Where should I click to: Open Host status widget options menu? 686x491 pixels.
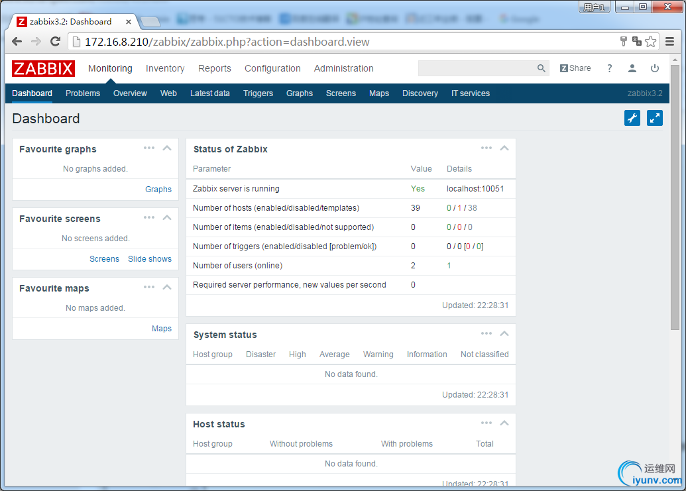click(486, 423)
